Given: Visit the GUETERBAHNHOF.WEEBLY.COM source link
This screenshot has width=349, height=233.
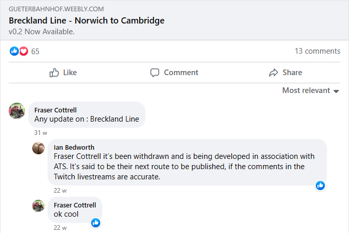Looking at the screenshot, I should pos(56,9).
